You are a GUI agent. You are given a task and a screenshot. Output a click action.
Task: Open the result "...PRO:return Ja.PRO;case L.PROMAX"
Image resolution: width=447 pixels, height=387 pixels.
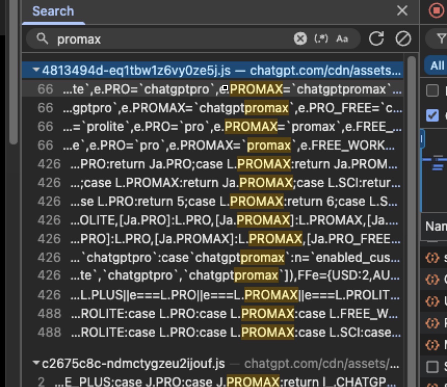[x=212, y=164]
